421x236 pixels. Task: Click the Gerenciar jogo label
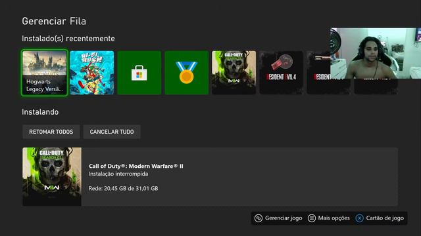click(284, 218)
